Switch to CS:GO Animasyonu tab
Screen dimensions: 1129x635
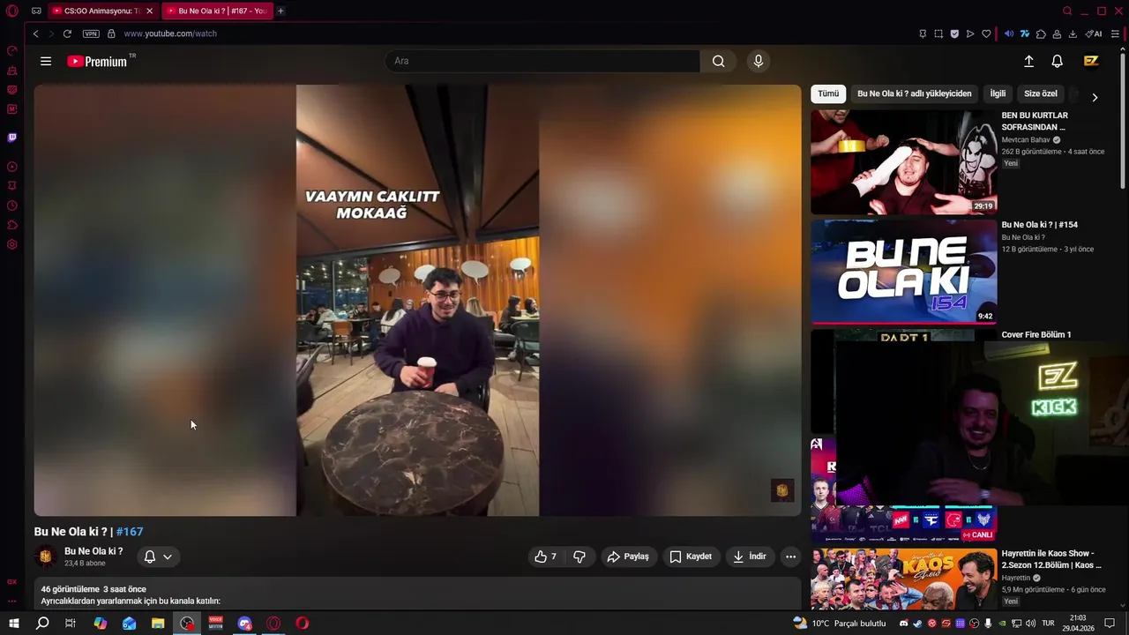click(x=102, y=11)
